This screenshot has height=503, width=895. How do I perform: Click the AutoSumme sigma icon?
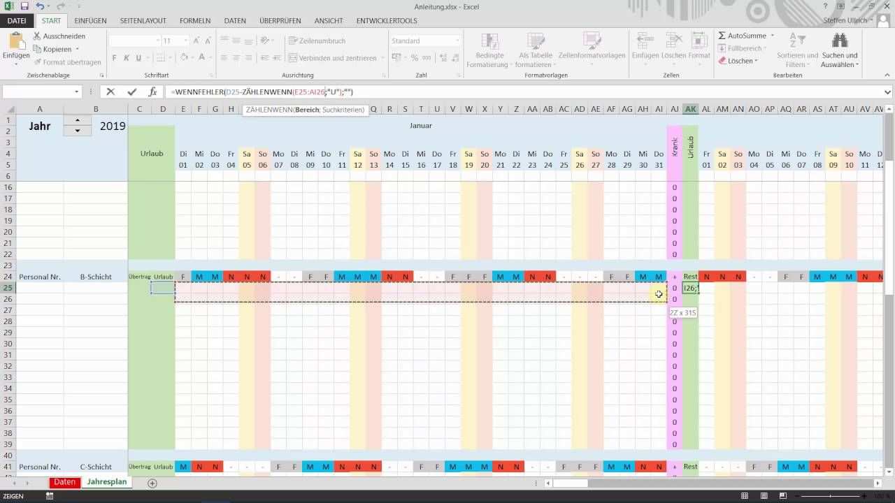coord(722,36)
